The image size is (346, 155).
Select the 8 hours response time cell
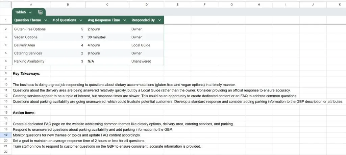107,53
